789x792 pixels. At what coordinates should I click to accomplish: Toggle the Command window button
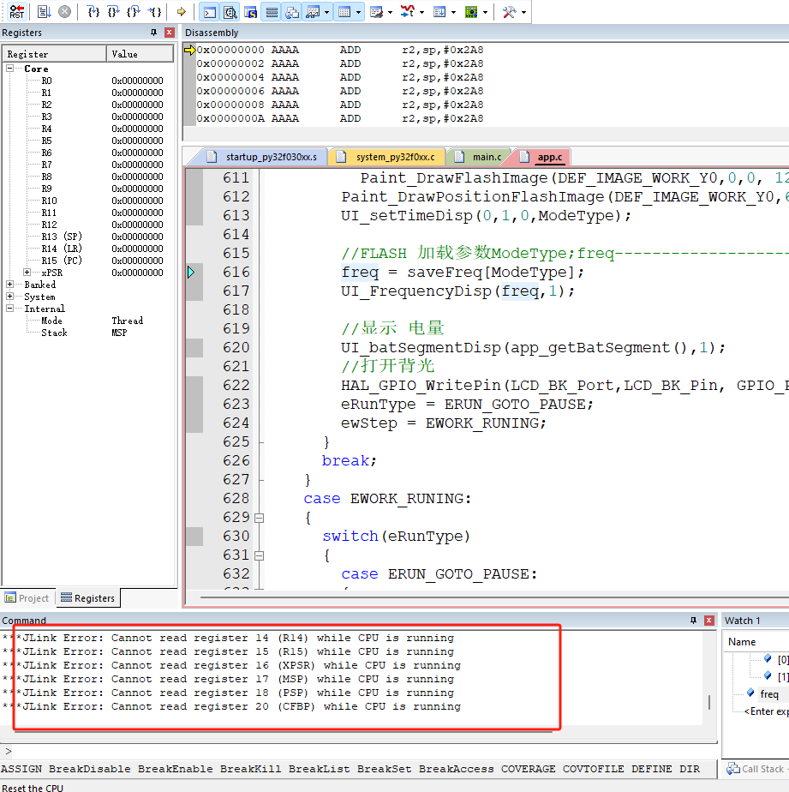(210, 12)
